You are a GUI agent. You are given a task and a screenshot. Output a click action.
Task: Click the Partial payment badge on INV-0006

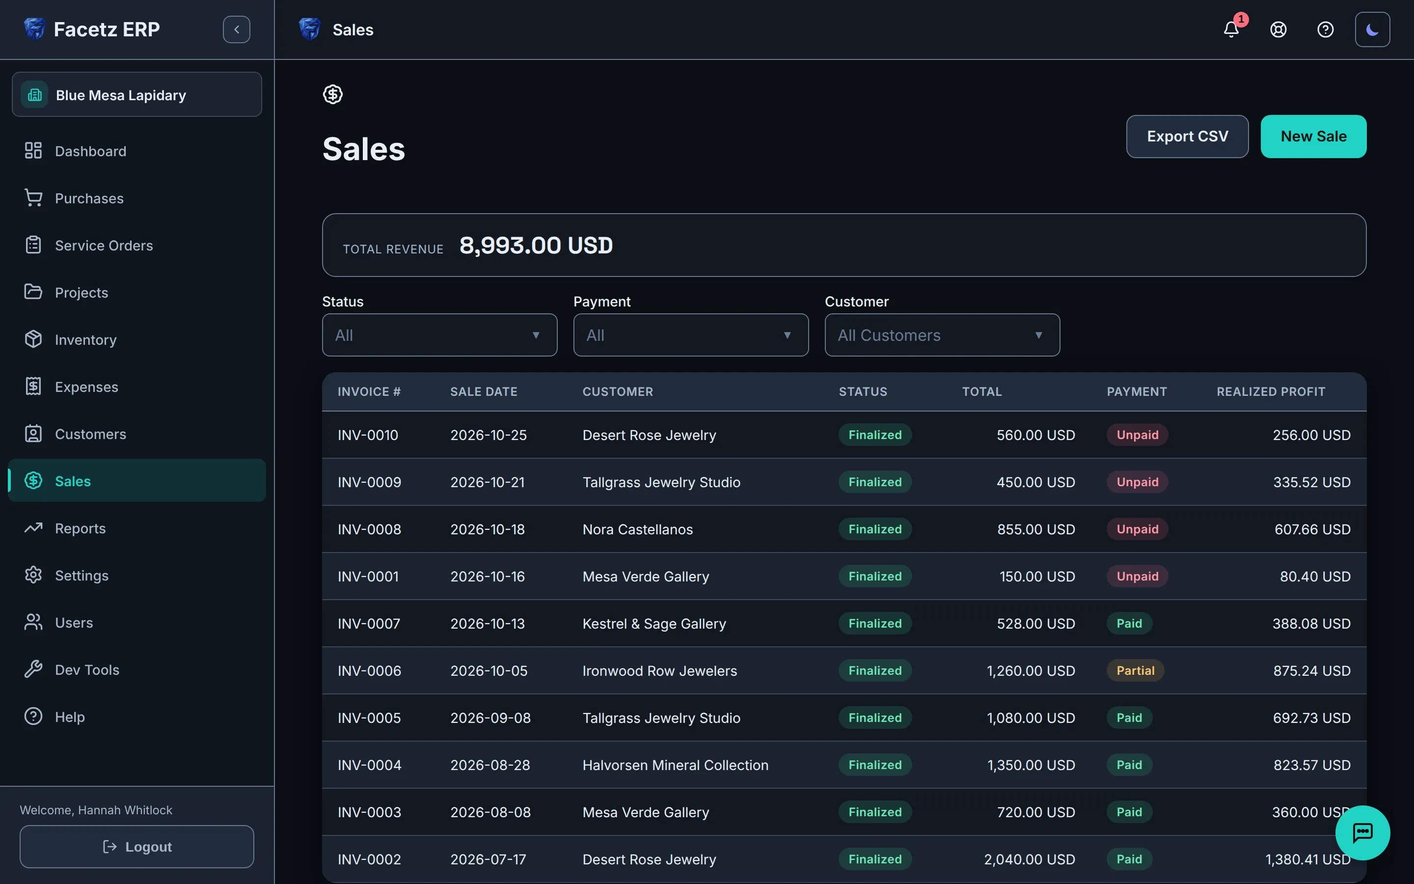coord(1135,670)
